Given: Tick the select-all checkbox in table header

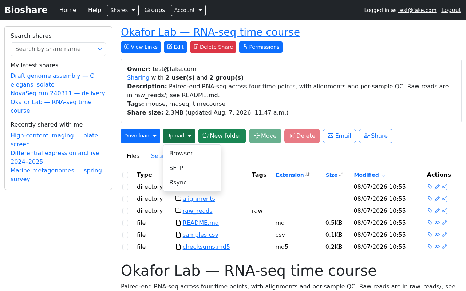Looking at the screenshot, I should pos(125,175).
